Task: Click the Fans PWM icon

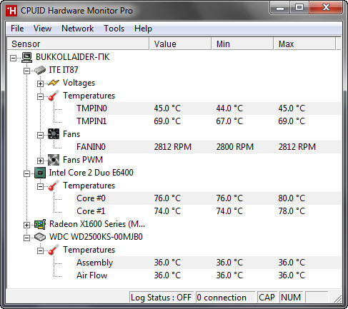Action: coord(54,160)
